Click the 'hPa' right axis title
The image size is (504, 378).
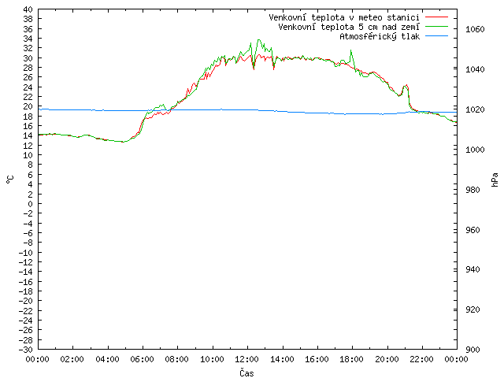click(495, 180)
